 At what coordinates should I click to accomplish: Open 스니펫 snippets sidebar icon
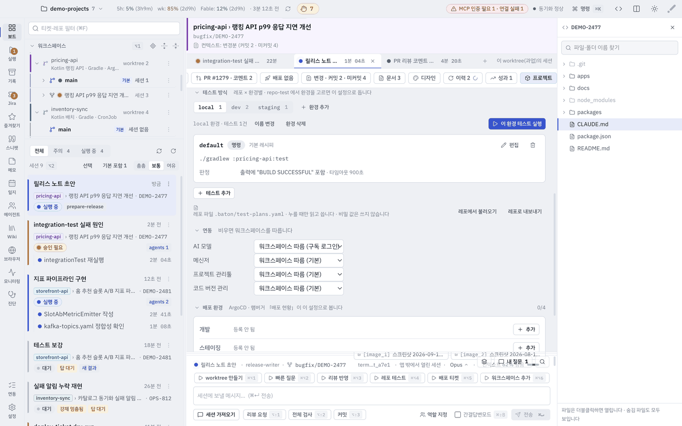[12, 142]
